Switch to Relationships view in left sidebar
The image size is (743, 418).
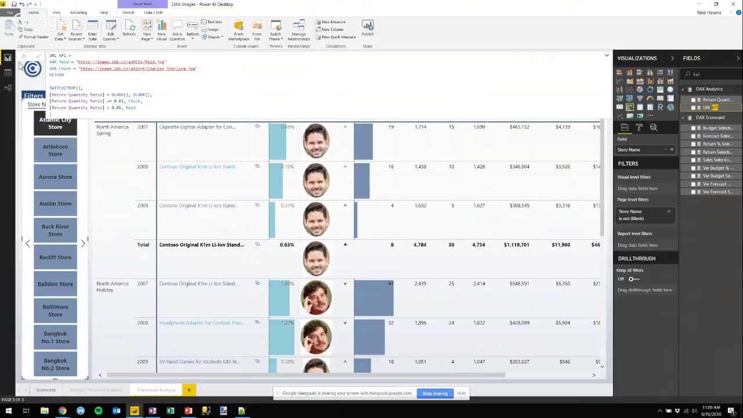[8, 88]
